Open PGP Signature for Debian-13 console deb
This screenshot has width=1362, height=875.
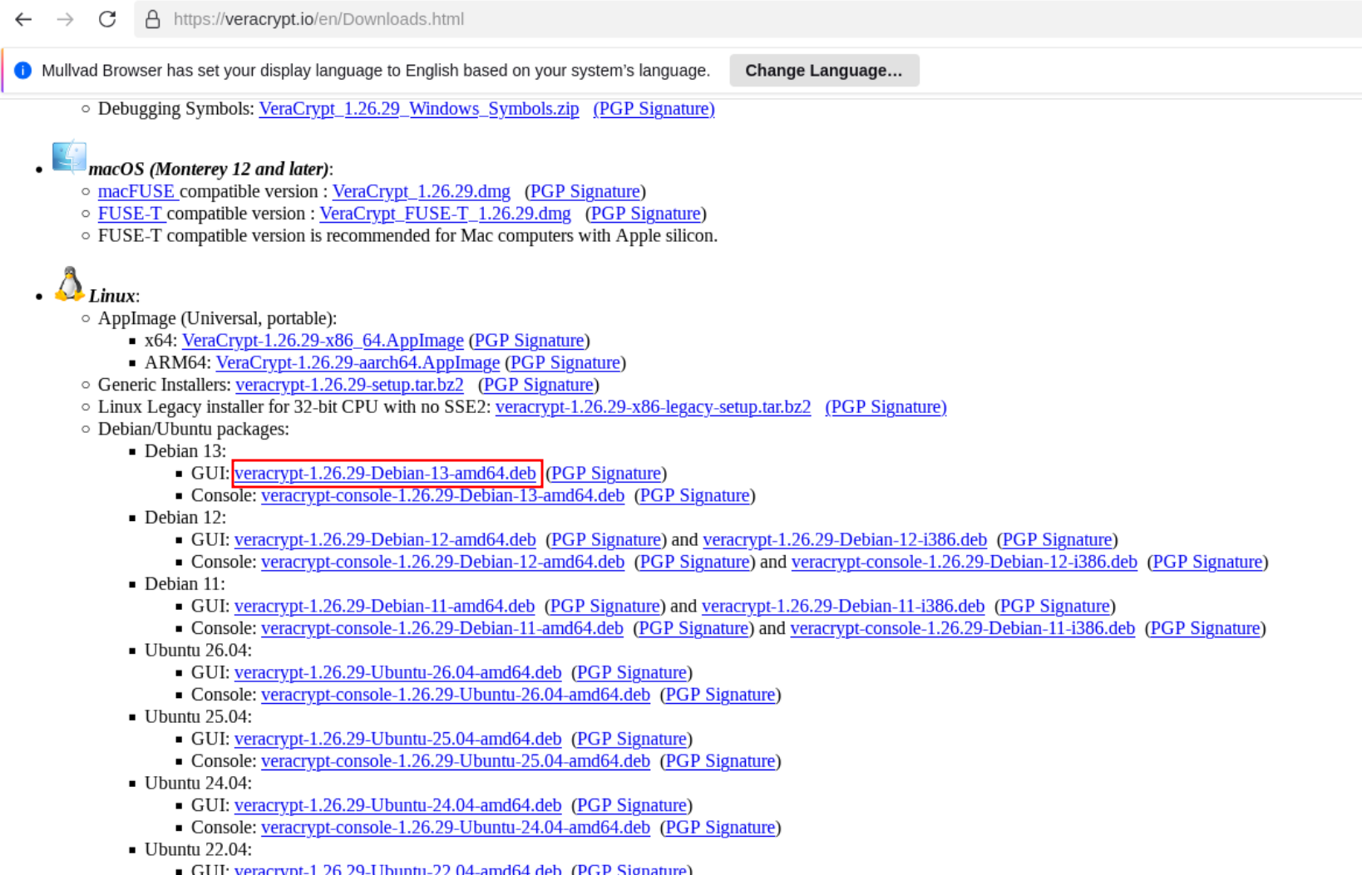(x=694, y=495)
